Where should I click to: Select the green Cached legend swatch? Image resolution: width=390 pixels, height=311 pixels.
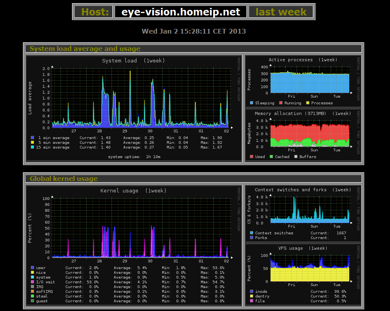point(271,156)
